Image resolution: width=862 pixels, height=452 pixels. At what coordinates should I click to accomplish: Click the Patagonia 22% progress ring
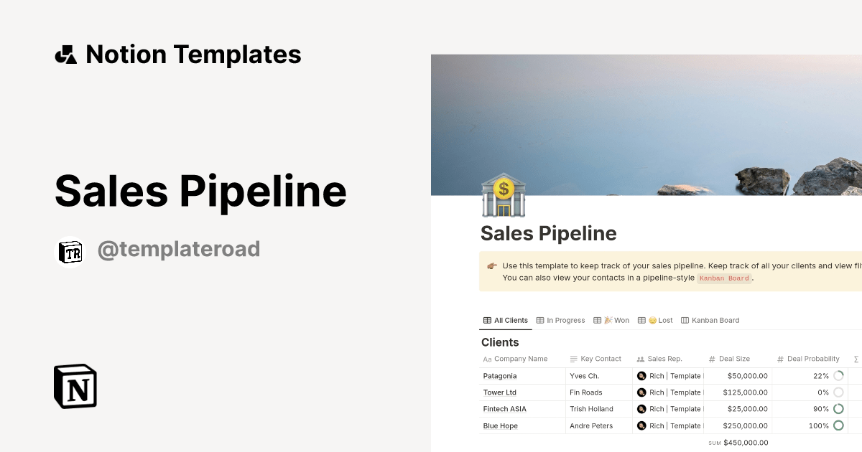point(838,375)
